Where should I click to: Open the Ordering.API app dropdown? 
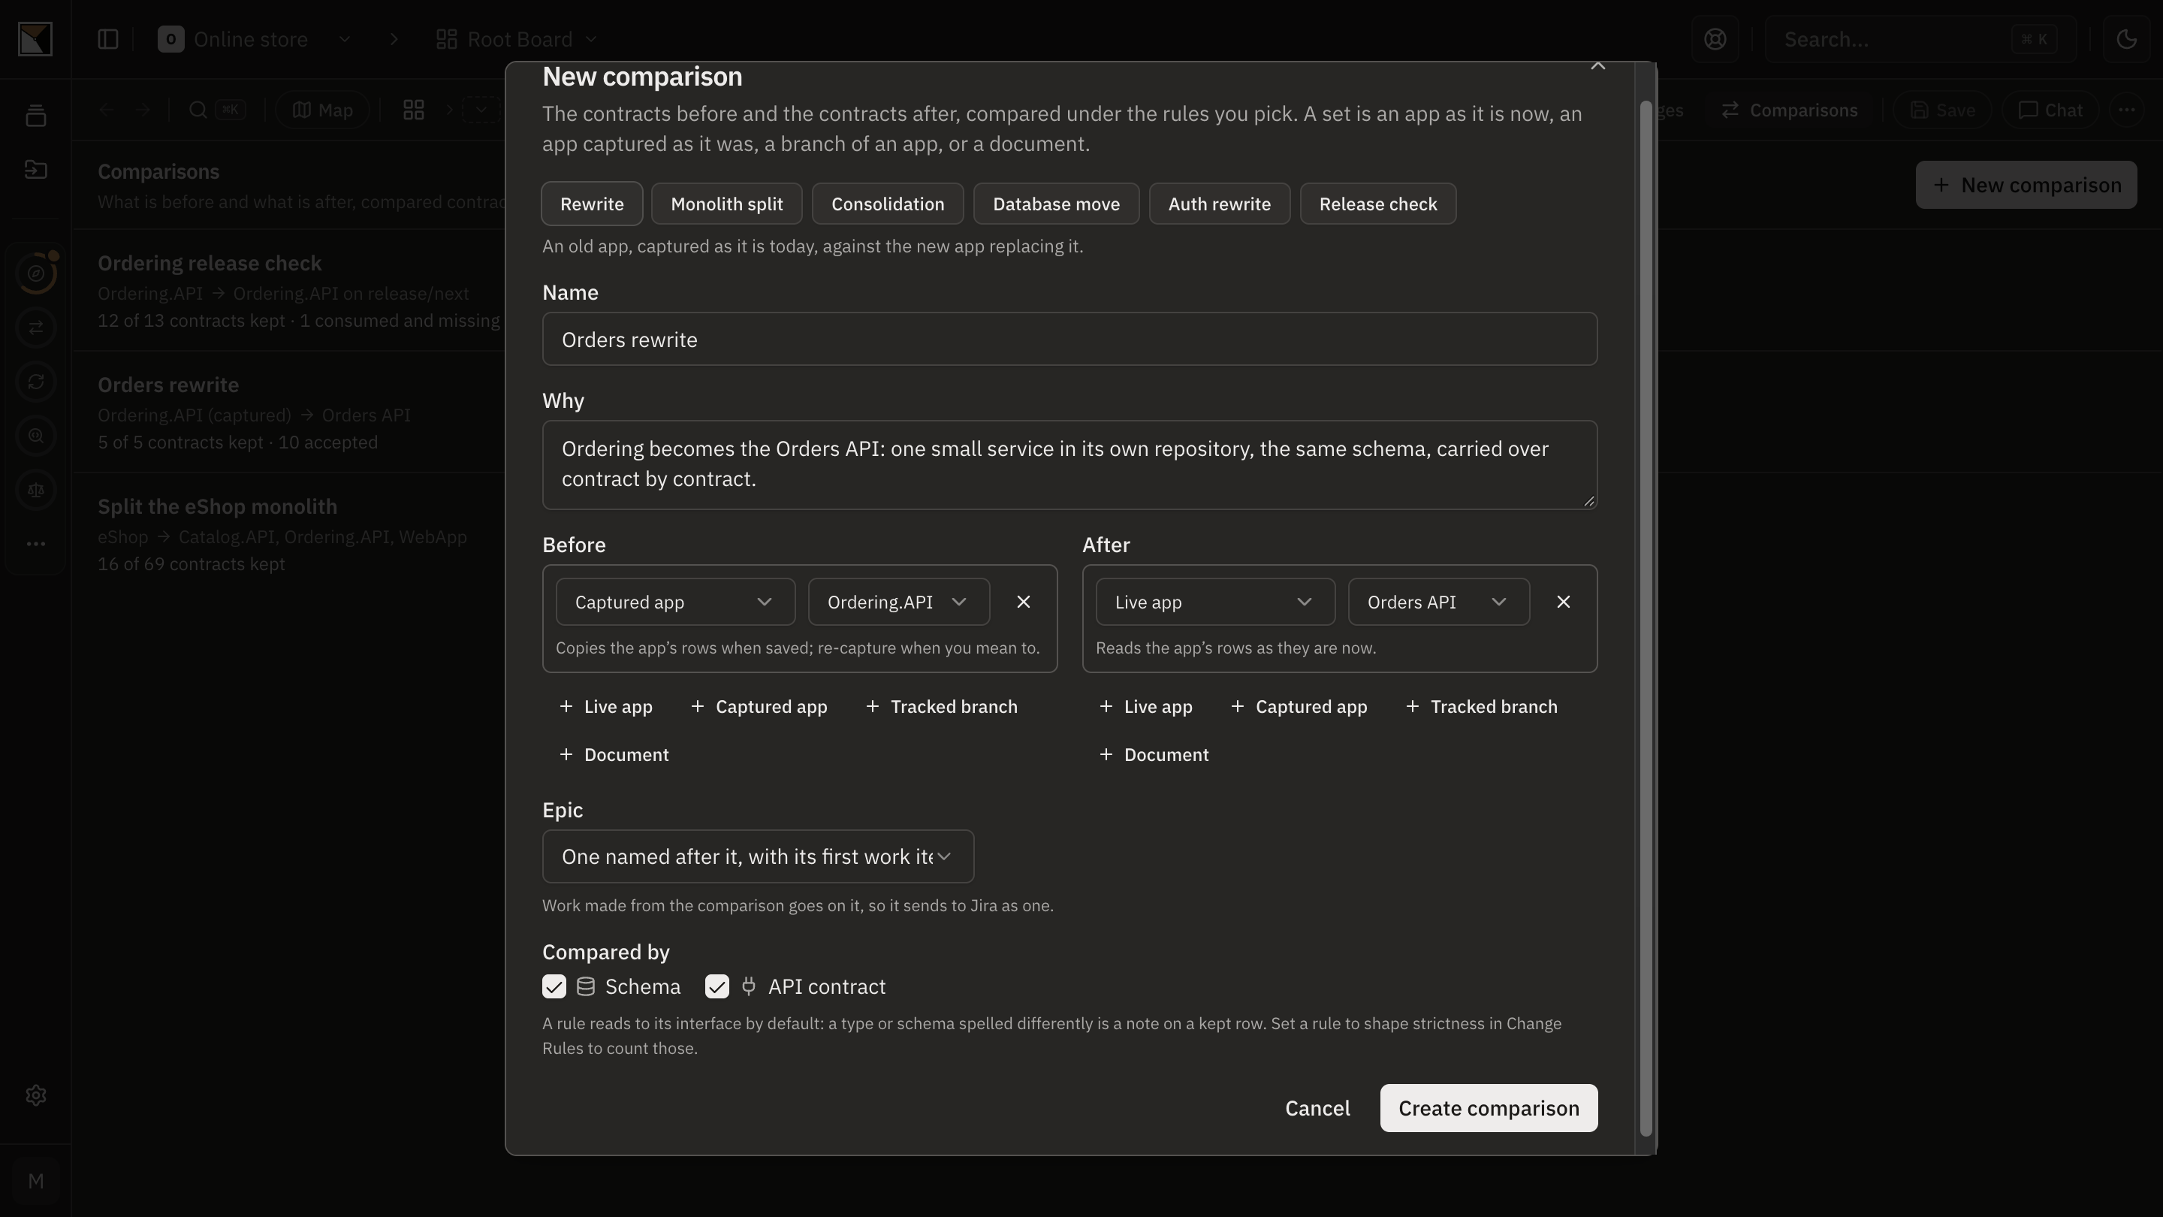point(898,602)
